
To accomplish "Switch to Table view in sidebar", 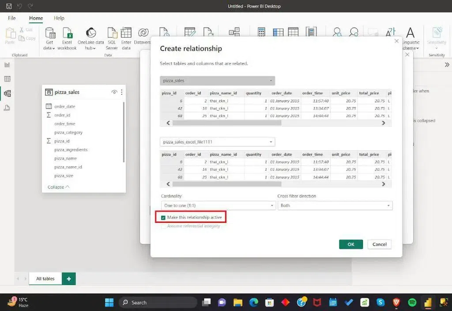I will (x=7, y=79).
